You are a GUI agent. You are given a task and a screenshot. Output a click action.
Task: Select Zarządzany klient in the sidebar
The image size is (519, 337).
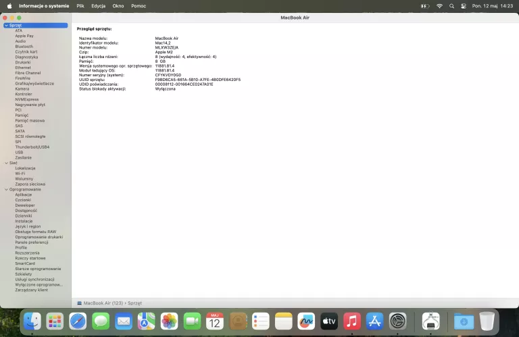click(32, 290)
